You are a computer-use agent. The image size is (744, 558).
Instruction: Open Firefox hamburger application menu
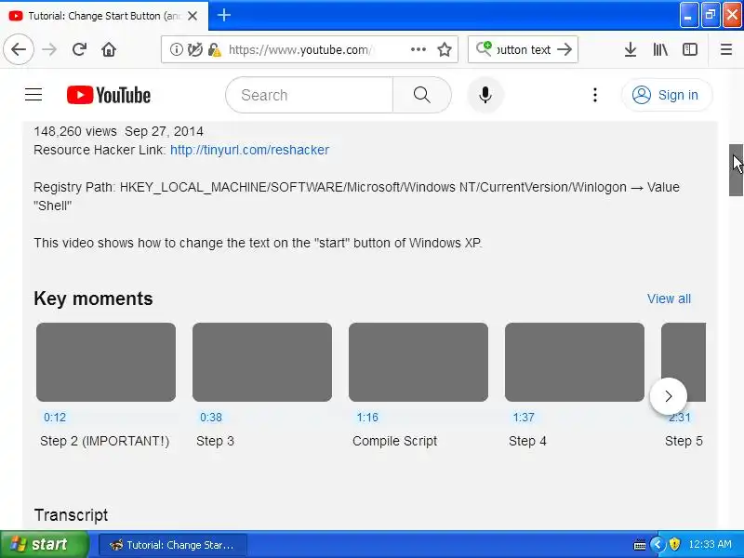[x=726, y=49]
